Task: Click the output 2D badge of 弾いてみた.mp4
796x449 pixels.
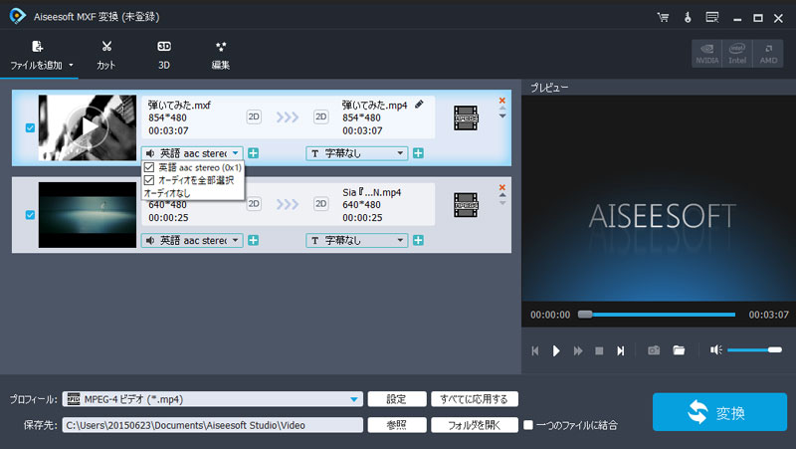Action: pos(320,116)
